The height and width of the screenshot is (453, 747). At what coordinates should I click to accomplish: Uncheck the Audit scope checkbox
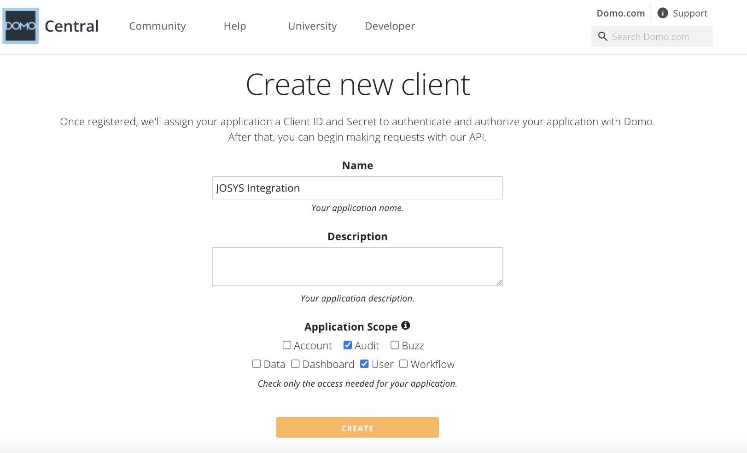coord(348,345)
